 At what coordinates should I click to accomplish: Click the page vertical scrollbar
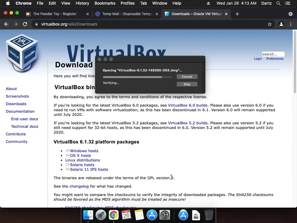point(295,62)
